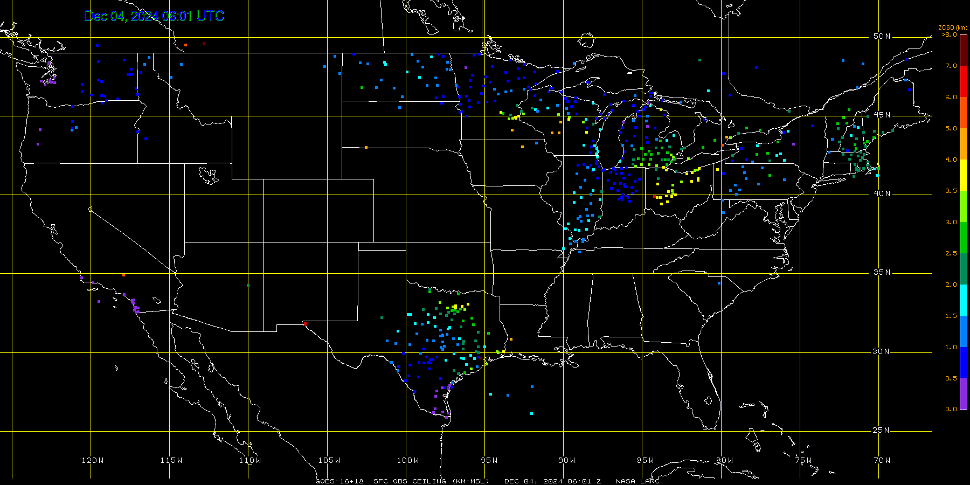Pick the bright red colorbar segment between 6.0 and 7.0

[x=964, y=81]
